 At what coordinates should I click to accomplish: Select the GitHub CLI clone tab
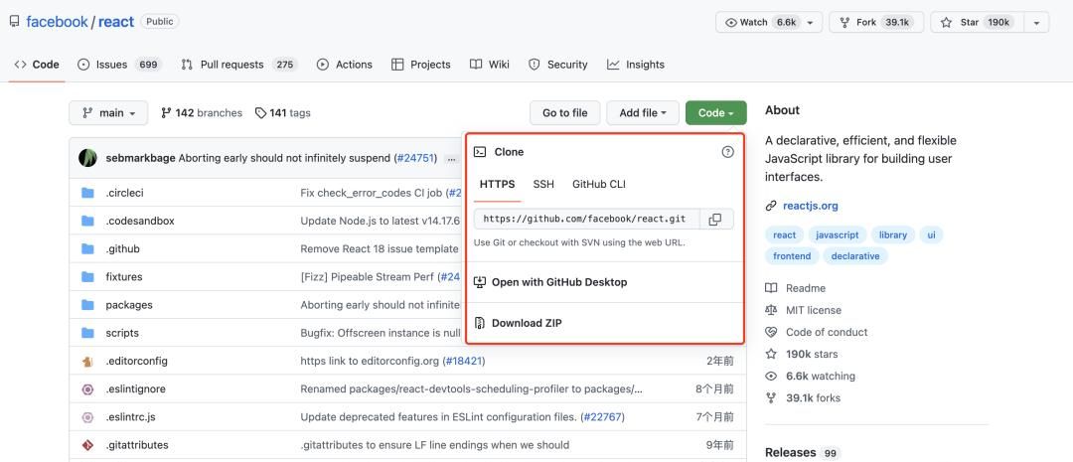pos(598,184)
